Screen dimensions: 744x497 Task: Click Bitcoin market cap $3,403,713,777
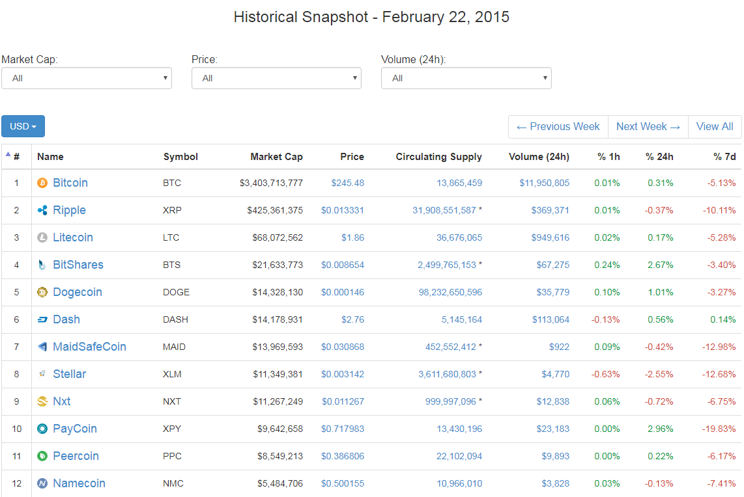tap(272, 183)
